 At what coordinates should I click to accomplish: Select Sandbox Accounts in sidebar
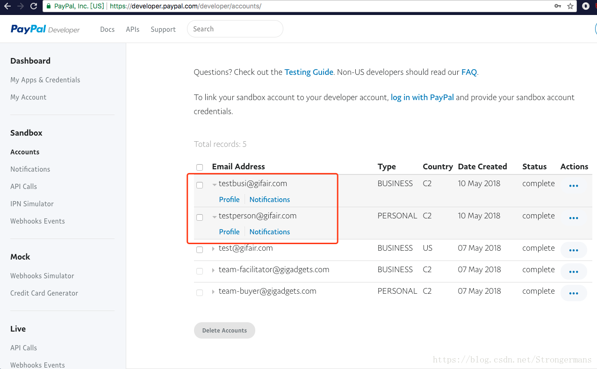(25, 152)
